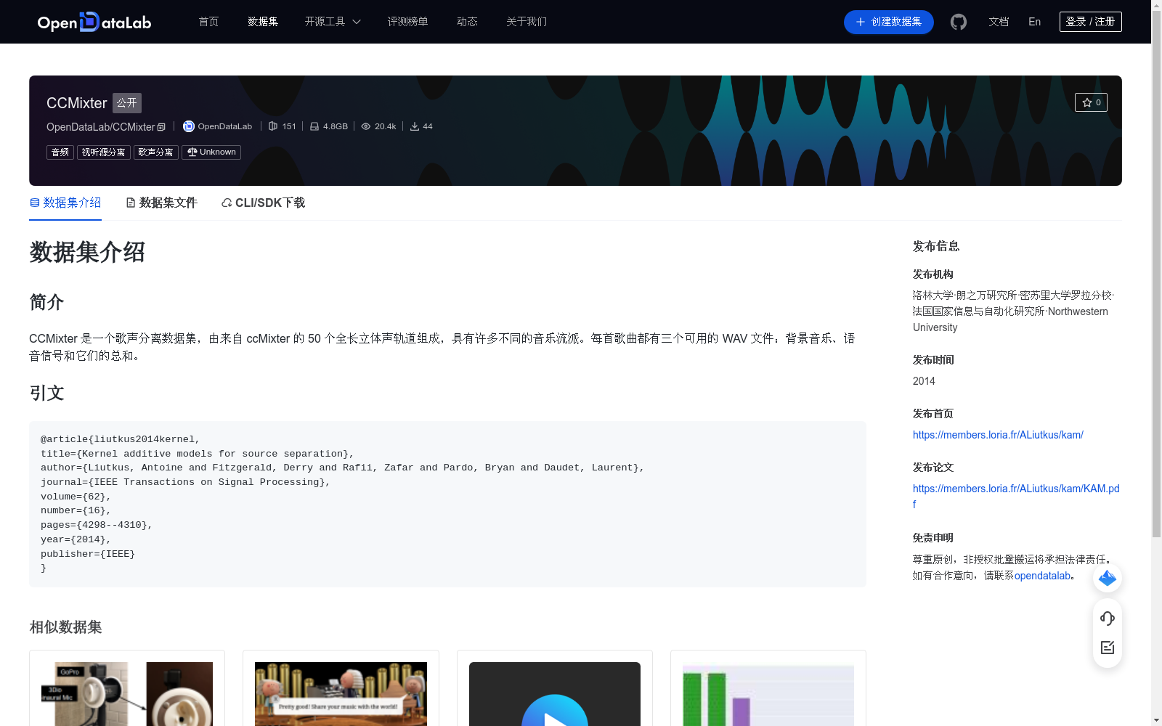Click the 登录 / 注册 button
This screenshot has height=726, width=1162.
(1091, 22)
